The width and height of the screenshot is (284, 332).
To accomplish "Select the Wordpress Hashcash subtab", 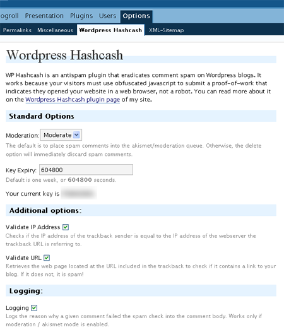I will click(x=110, y=30).
